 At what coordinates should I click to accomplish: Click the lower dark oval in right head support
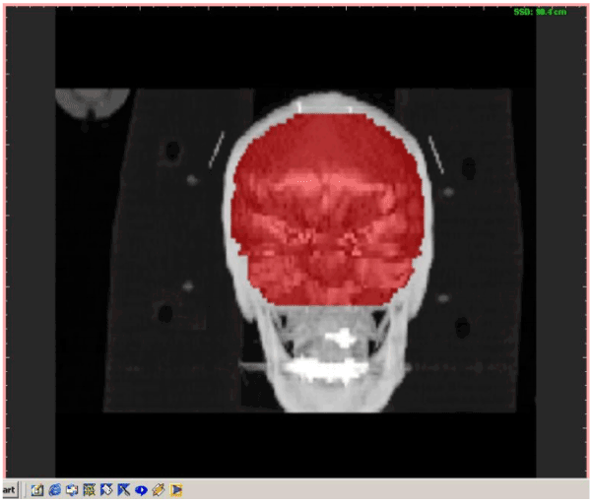click(x=460, y=327)
